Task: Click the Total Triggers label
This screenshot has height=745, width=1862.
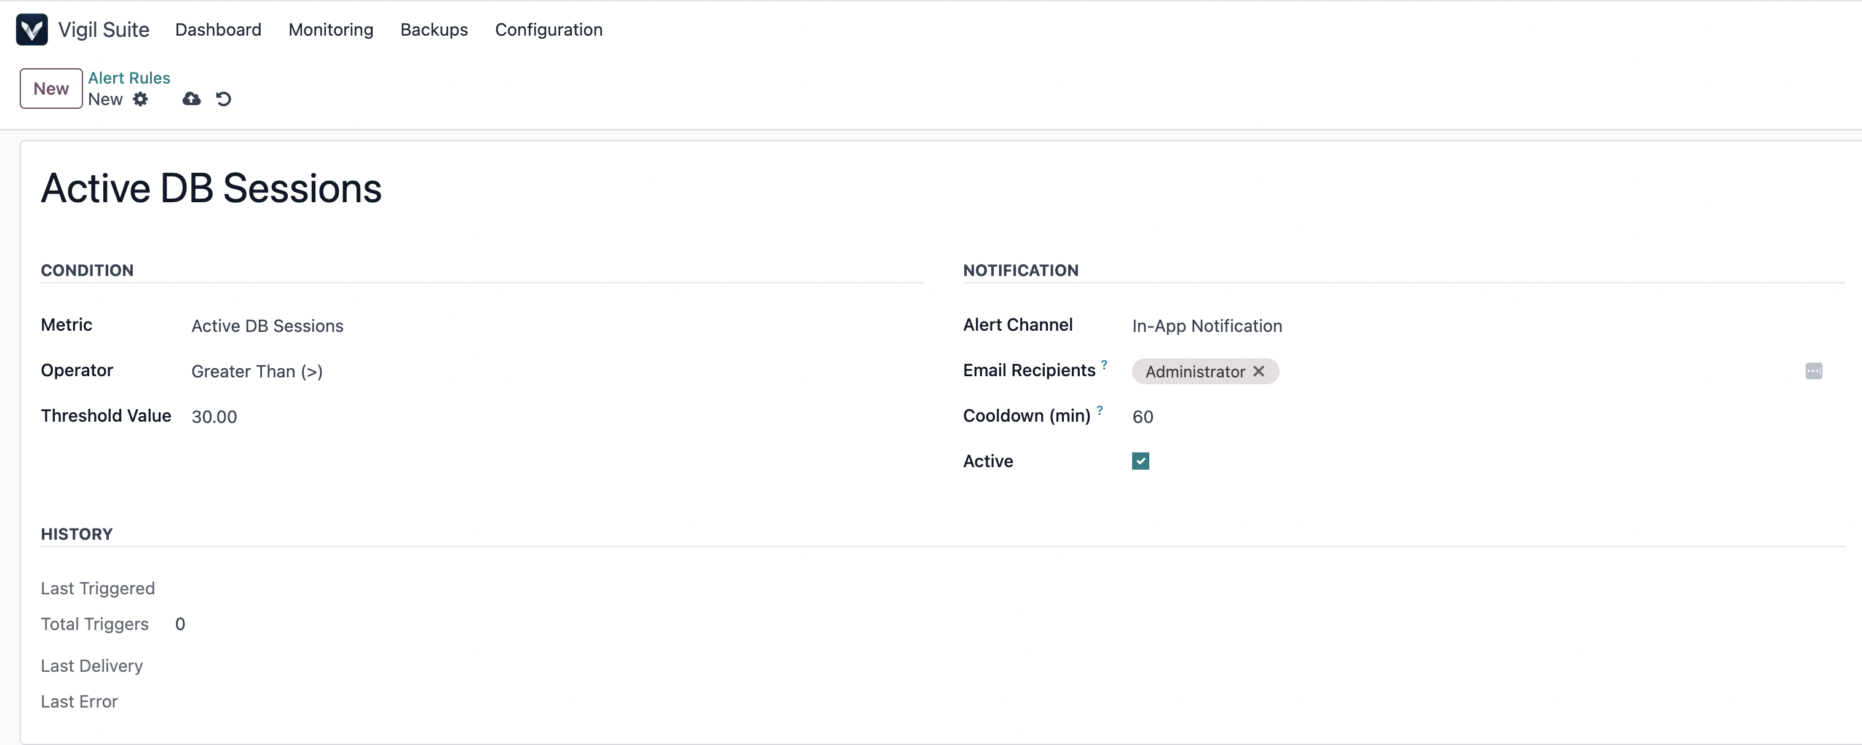Action: click(95, 625)
